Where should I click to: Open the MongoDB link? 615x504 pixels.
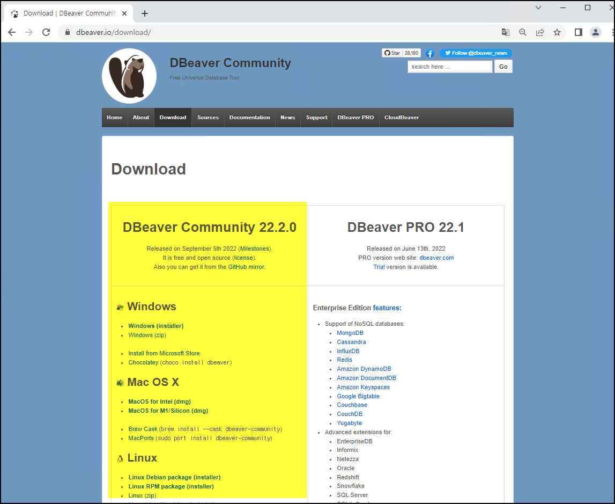coord(350,333)
